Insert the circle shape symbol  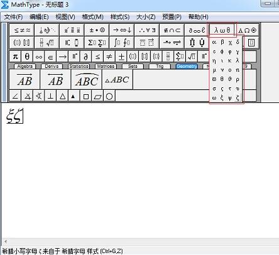(109, 96)
